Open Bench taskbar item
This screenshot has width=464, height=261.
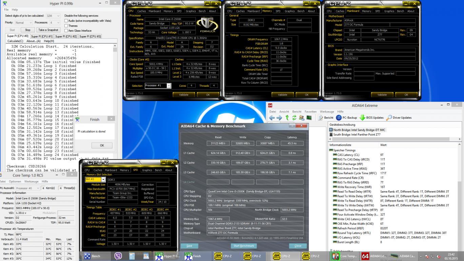96,256
